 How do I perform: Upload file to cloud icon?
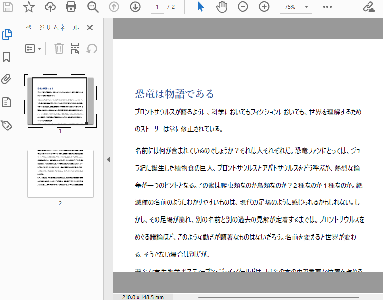tap(50, 7)
